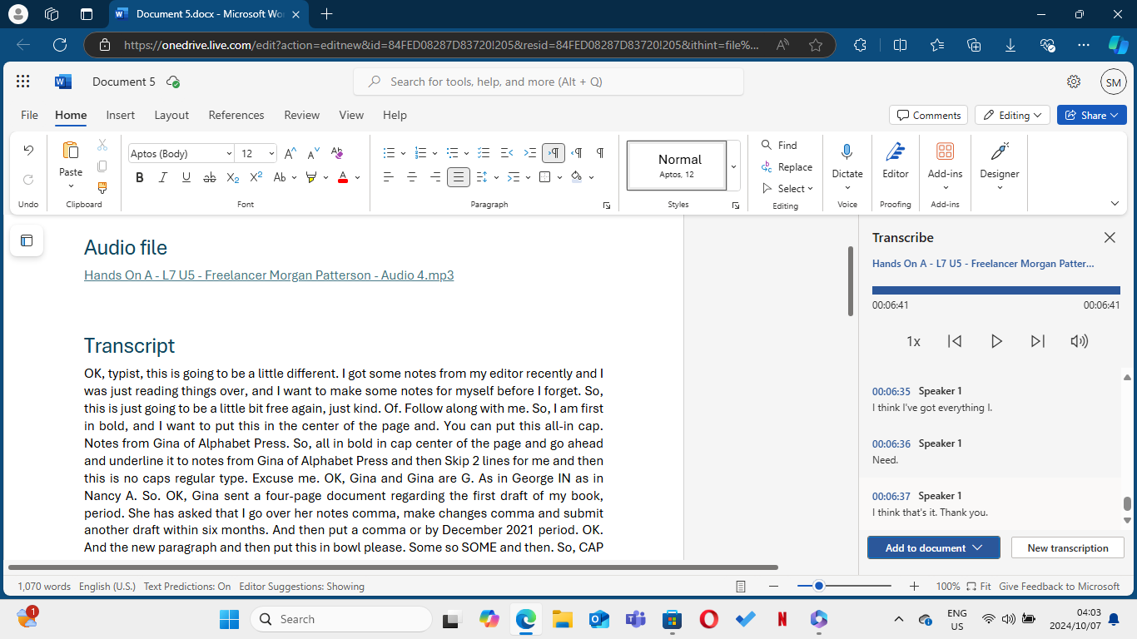Click the text highlight color button
This screenshot has width=1137, height=639.
click(x=311, y=177)
